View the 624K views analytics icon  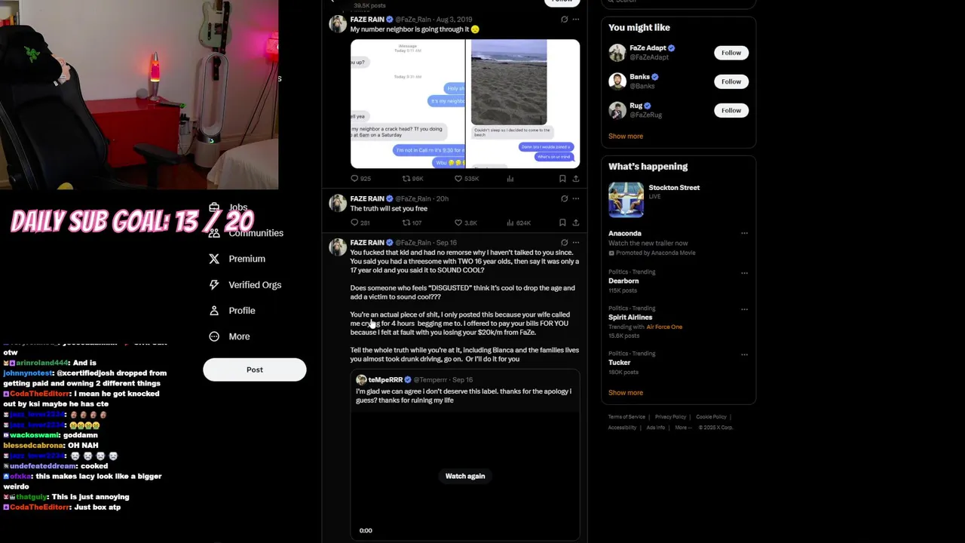(510, 222)
